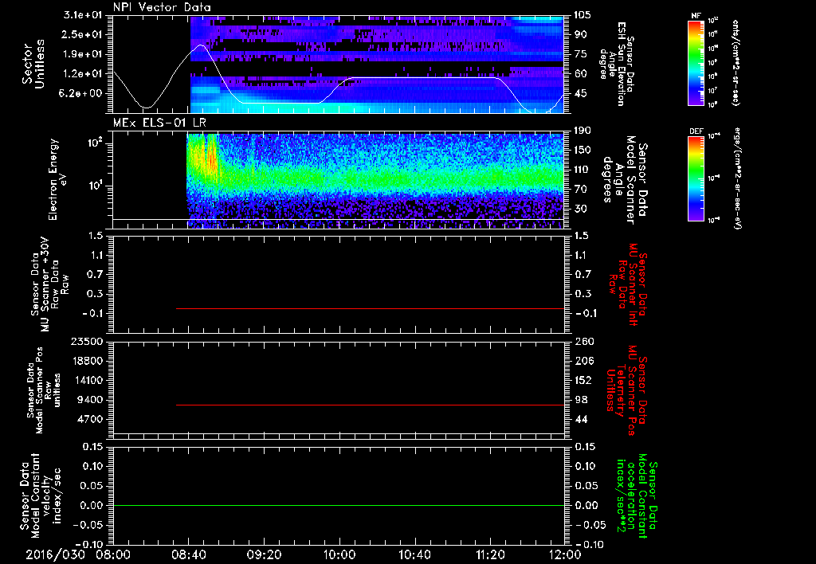Click the NF flux color bar
This screenshot has height=564, width=816.
point(696,62)
